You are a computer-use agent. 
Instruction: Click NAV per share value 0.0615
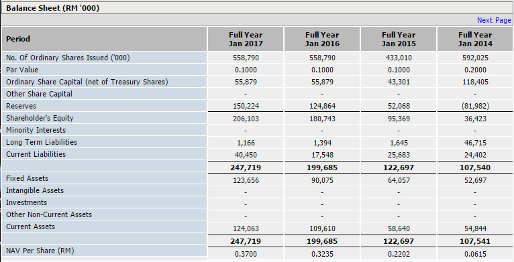pos(475,254)
